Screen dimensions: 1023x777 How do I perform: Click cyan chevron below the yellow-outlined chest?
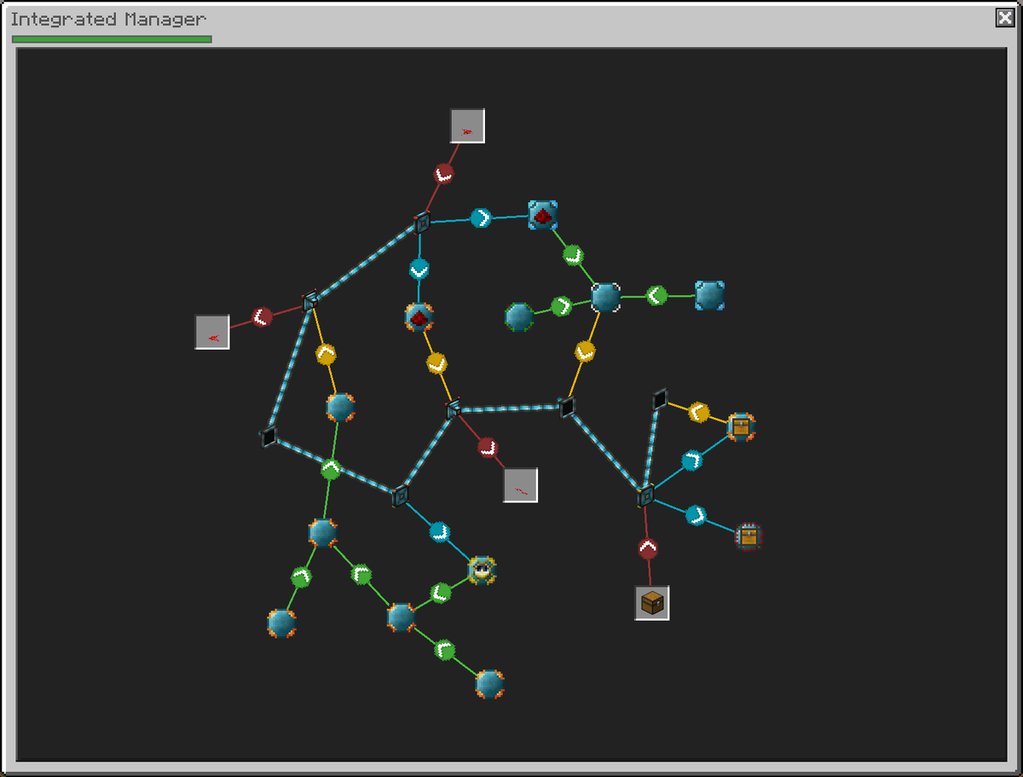click(x=692, y=461)
